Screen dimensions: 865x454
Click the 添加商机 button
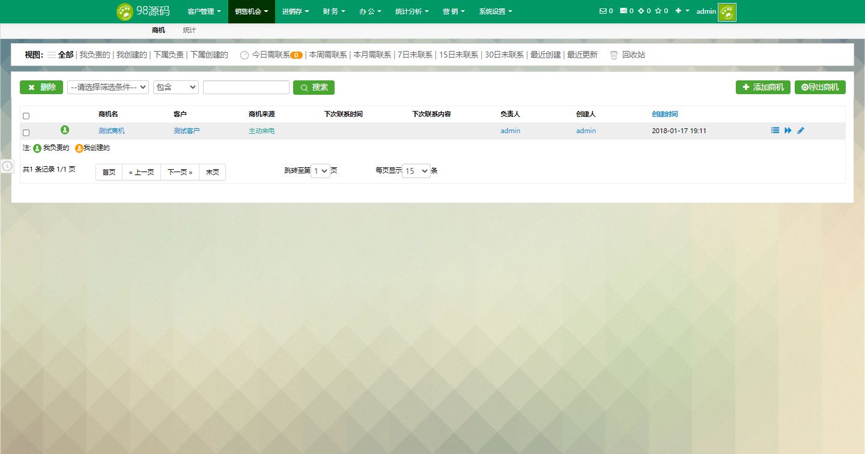click(763, 87)
